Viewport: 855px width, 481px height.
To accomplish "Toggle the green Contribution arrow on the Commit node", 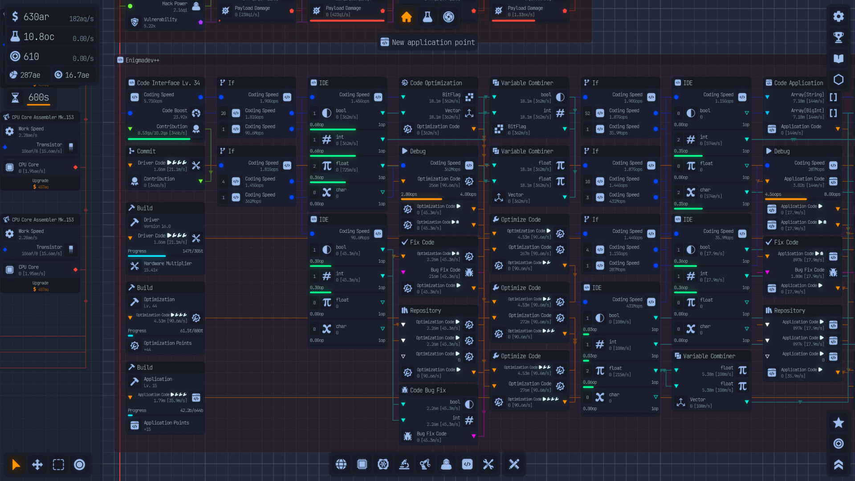I will tap(201, 181).
